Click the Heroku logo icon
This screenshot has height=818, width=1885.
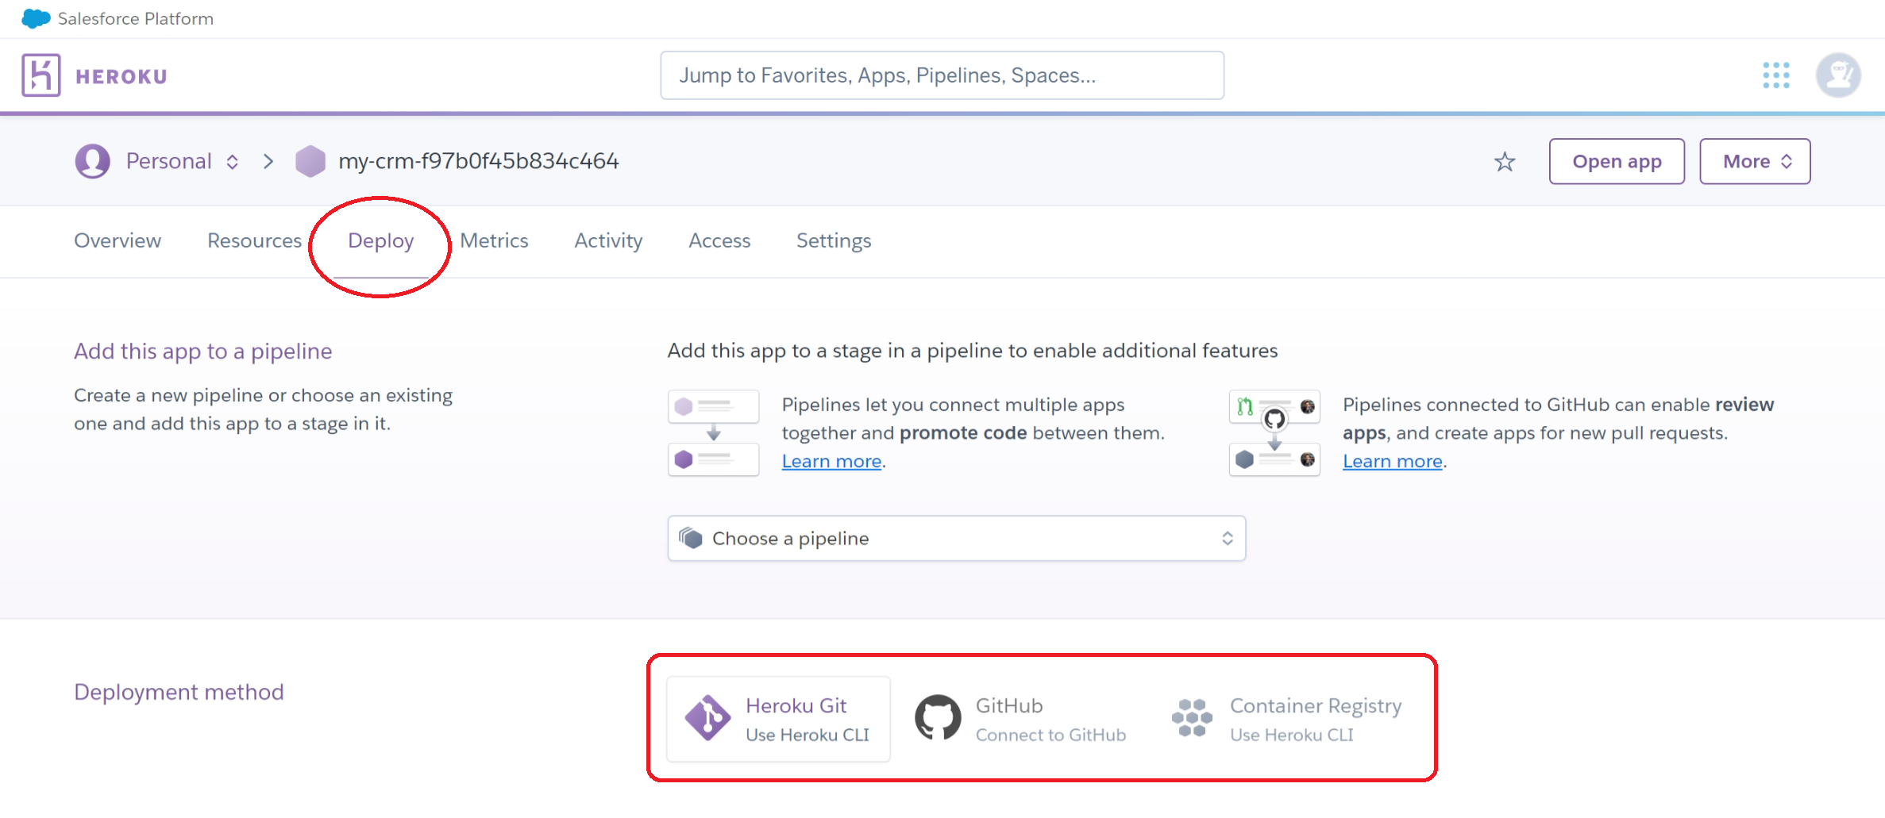click(x=41, y=75)
